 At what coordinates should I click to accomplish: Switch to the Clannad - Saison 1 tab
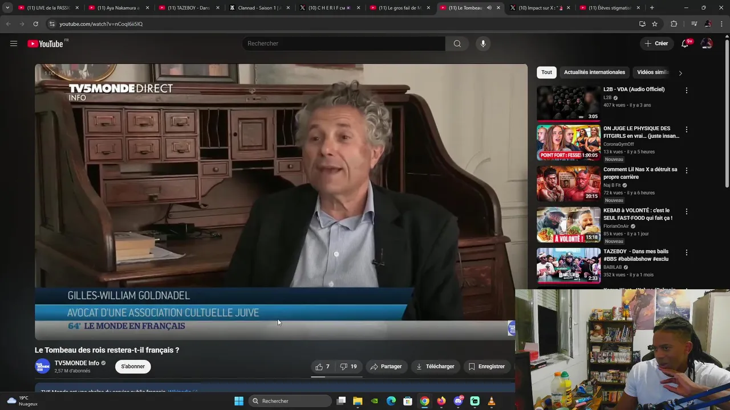pos(259,8)
